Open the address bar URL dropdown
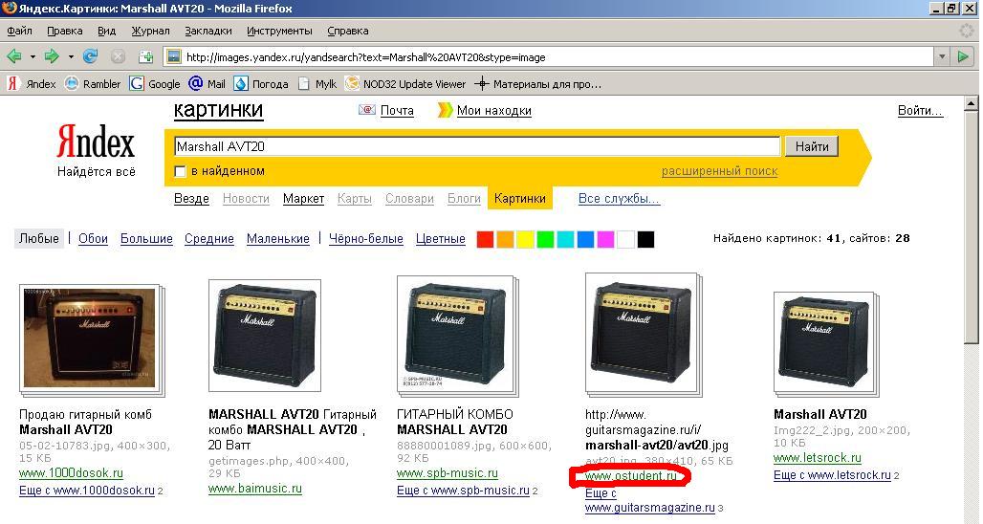 (942, 57)
